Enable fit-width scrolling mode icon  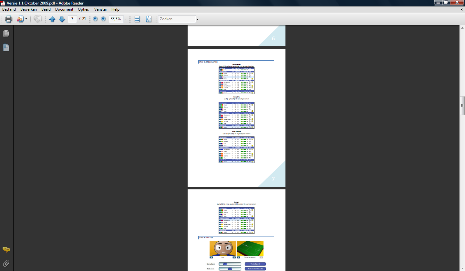(x=137, y=19)
